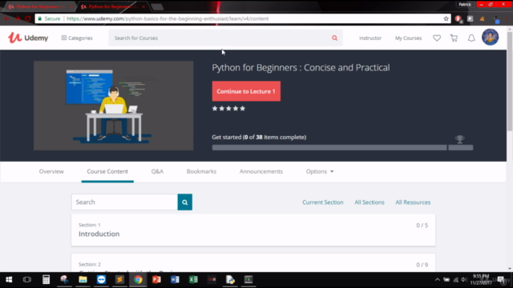Click the All Resources link
Screen dimensions: 513x288
pos(413,202)
